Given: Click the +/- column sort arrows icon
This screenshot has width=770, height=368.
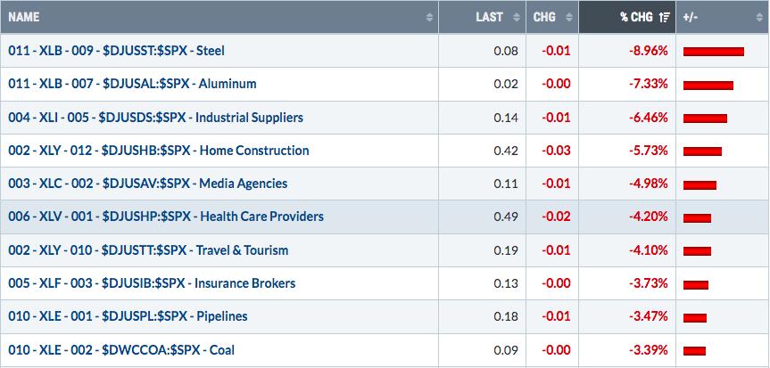Looking at the screenshot, I should (759, 17).
